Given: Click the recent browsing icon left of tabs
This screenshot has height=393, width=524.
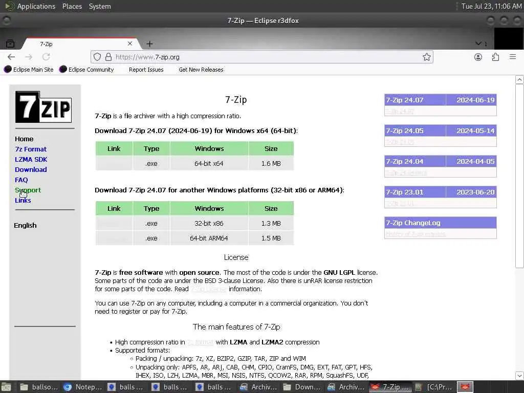Looking at the screenshot, I should coord(10,44).
